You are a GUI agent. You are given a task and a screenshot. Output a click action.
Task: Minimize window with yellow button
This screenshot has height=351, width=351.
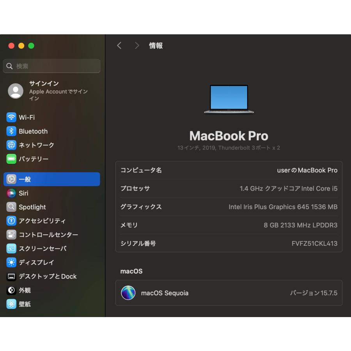pyautogui.click(x=21, y=46)
